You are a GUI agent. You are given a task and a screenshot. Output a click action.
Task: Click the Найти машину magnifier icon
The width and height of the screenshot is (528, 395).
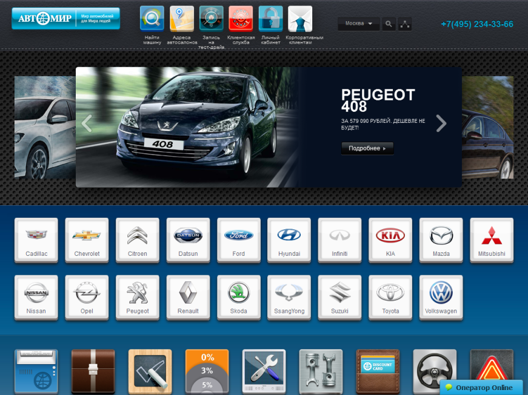(x=152, y=19)
